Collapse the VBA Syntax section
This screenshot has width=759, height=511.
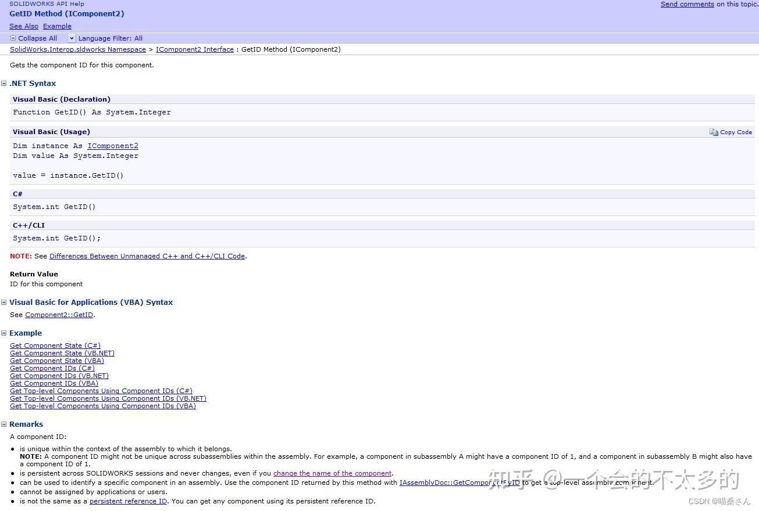(x=4, y=303)
